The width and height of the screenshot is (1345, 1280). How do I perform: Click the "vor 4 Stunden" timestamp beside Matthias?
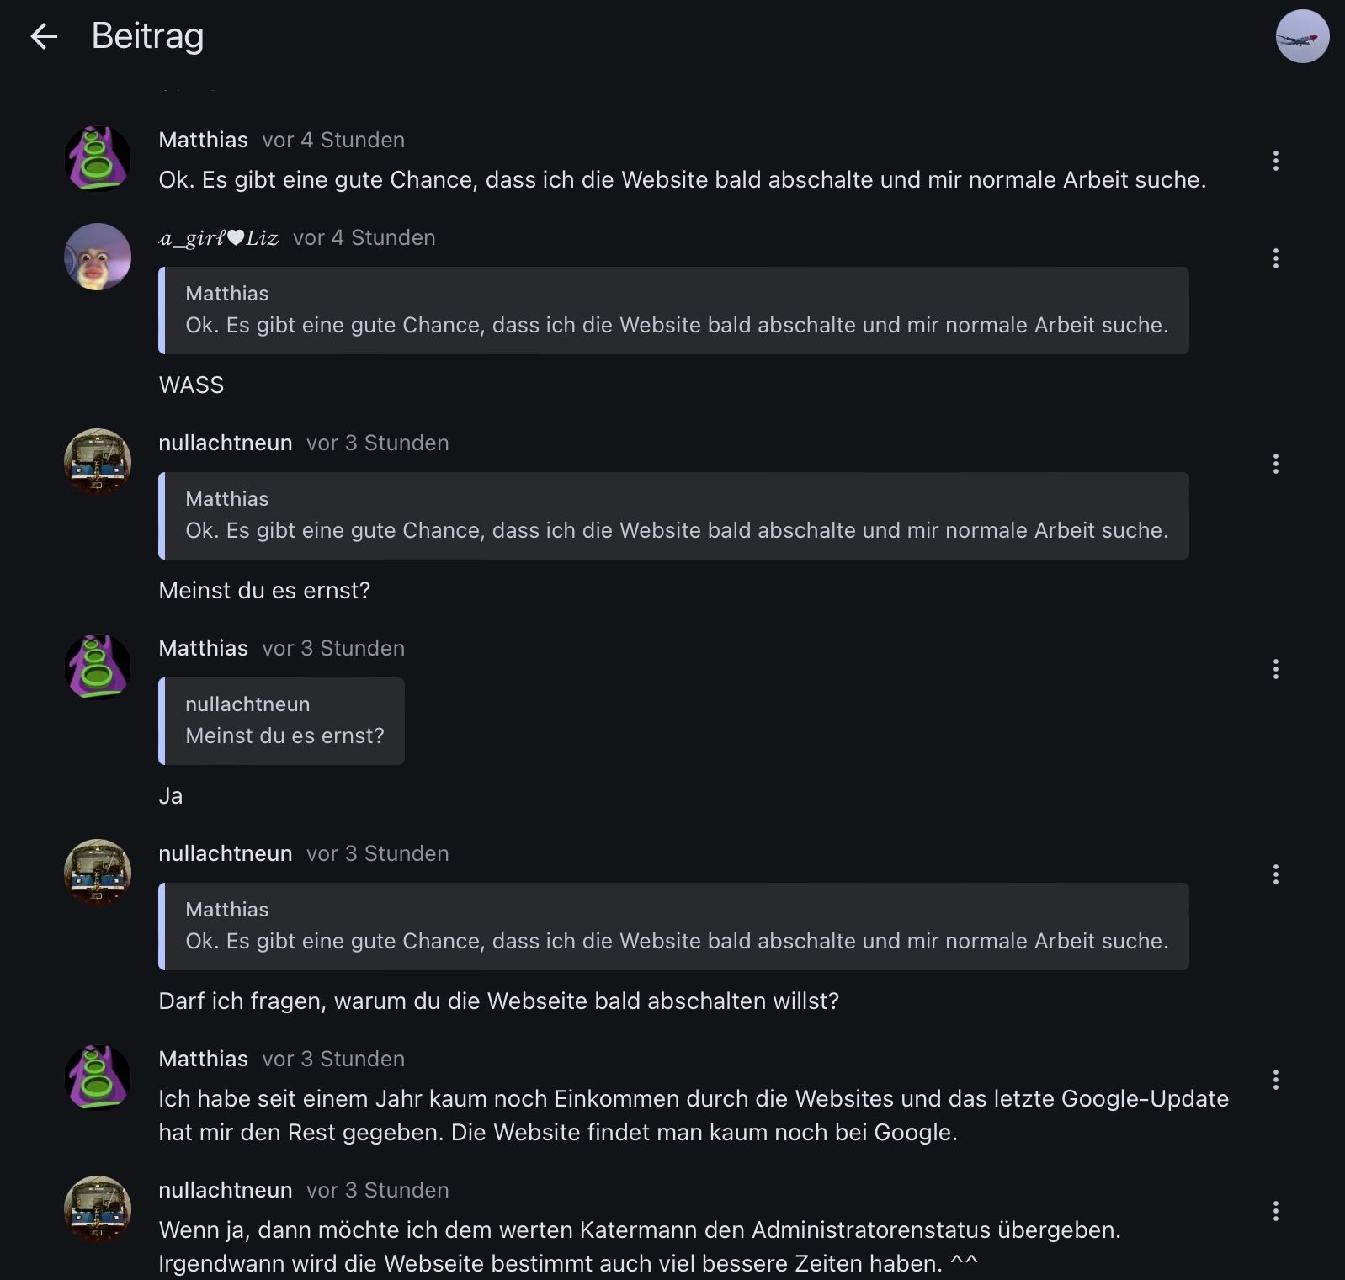coord(333,140)
